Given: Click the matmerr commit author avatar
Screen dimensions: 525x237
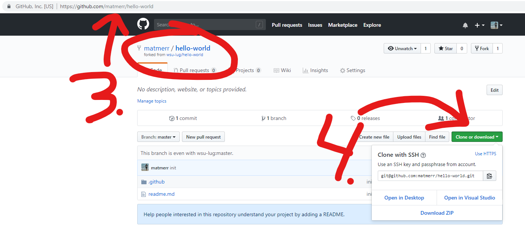Looking at the screenshot, I should [x=145, y=168].
